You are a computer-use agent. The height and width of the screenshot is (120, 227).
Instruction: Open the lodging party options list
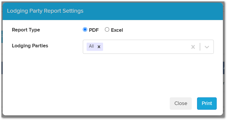pos(207,47)
